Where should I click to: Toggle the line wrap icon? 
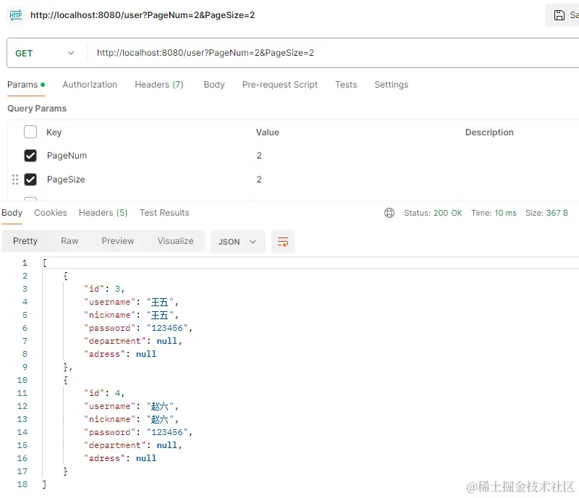pyautogui.click(x=283, y=242)
